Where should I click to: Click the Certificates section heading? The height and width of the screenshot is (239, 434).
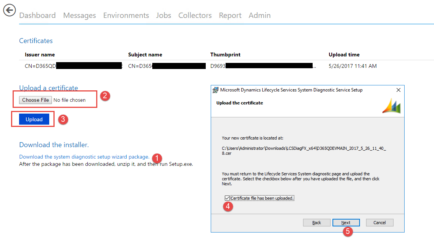pyautogui.click(x=36, y=41)
